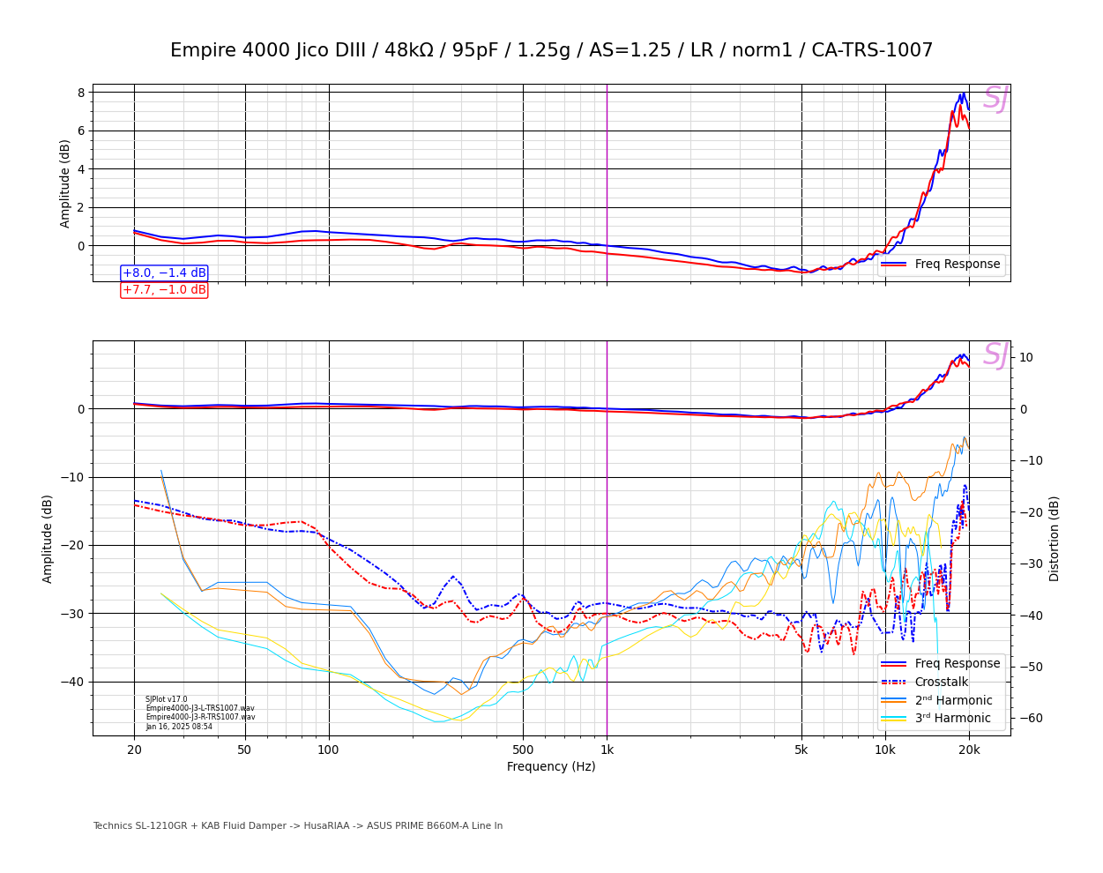The width and height of the screenshot is (1103, 873).
Task: Click the 1k tick label on the frequency axis
Action: (x=607, y=750)
